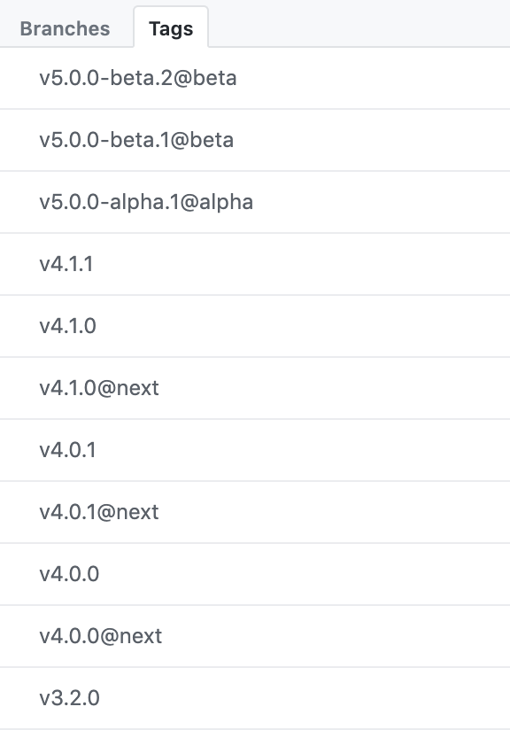Select the Tags tab
Image resolution: width=510 pixels, height=730 pixels.
171,27
